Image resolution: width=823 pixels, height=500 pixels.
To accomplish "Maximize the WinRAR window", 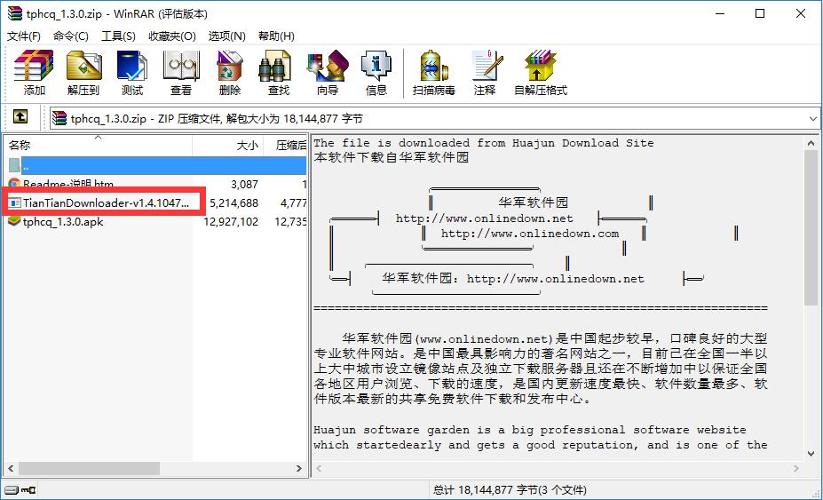I will (x=760, y=13).
